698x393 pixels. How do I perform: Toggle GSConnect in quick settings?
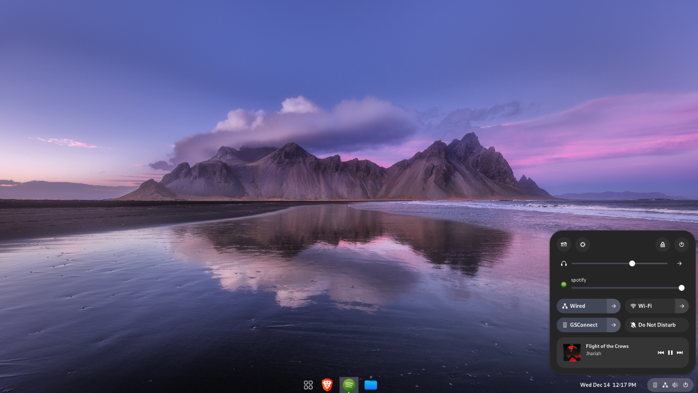[x=582, y=325]
